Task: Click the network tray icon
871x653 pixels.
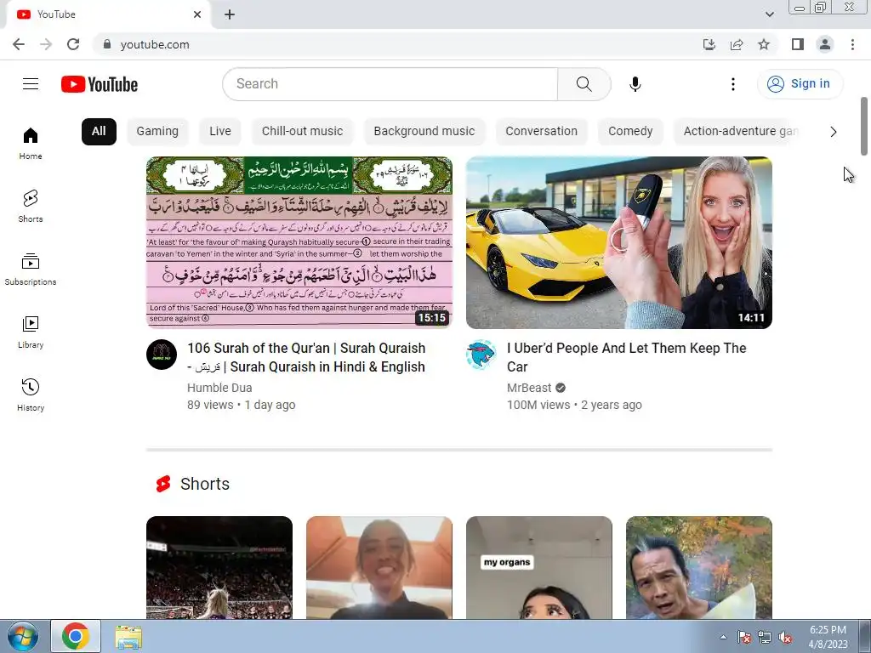Action: tap(765, 638)
